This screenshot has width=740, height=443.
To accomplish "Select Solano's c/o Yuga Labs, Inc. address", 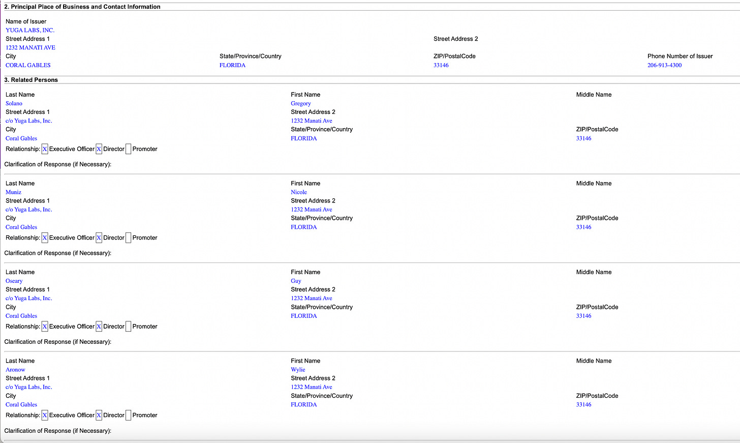I will 29,121.
